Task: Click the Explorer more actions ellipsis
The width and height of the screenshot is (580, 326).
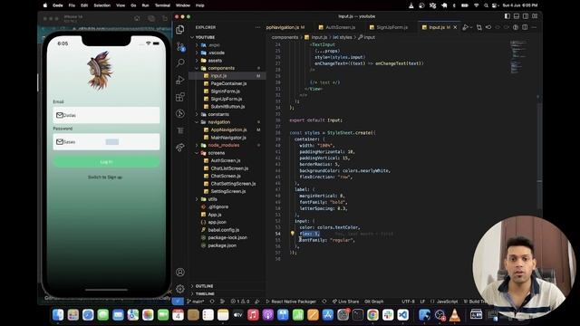Action: click(257, 27)
